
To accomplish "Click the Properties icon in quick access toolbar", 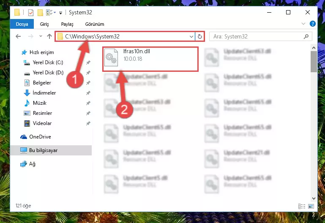I will pyautogui.click(x=31, y=13).
